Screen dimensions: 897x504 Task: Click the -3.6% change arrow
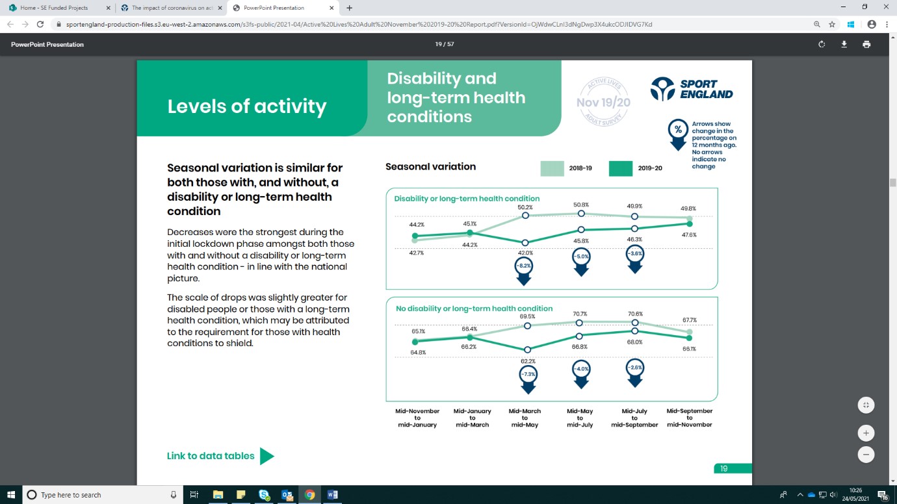pos(635,258)
